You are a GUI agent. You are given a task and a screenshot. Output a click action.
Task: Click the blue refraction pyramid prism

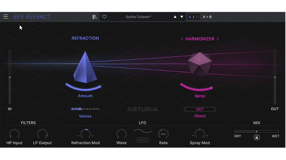85,67
